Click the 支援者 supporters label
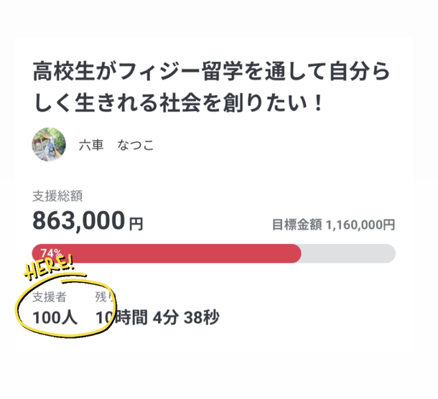 [x=47, y=296]
